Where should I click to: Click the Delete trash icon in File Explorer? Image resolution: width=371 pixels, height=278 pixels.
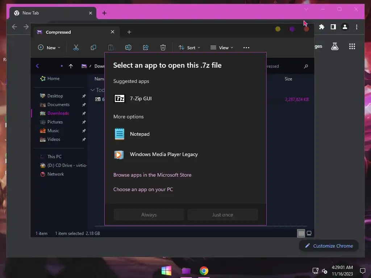click(163, 47)
